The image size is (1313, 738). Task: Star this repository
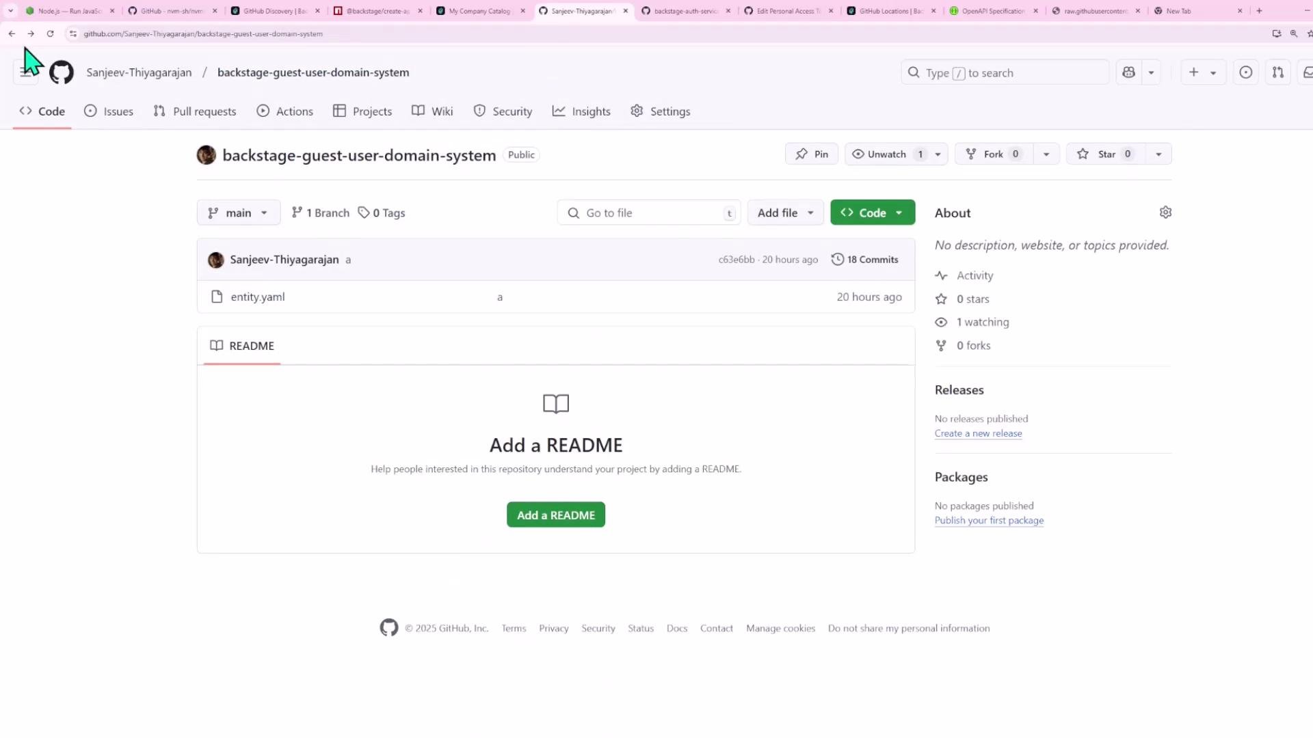(x=1106, y=154)
